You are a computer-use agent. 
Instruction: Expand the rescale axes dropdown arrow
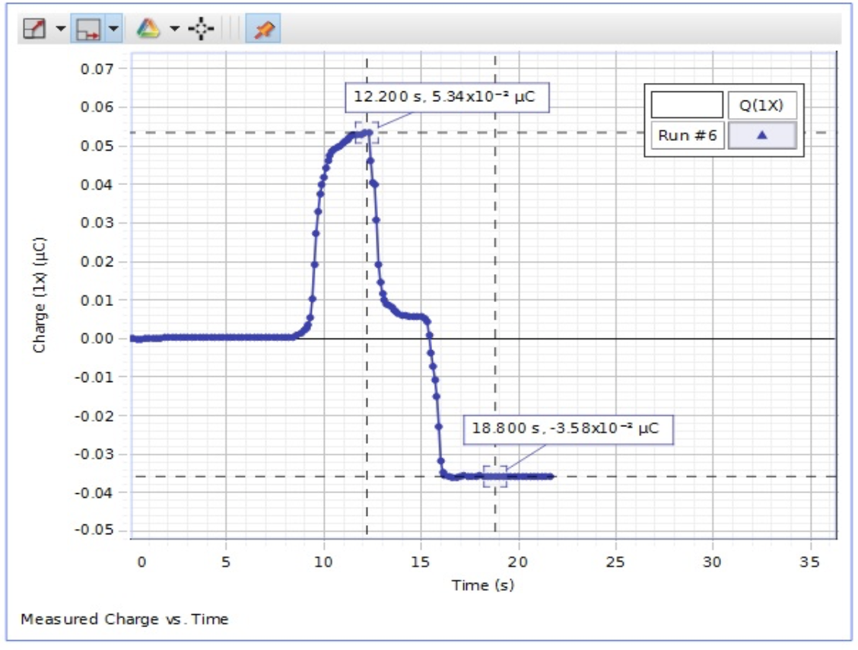coord(113,27)
